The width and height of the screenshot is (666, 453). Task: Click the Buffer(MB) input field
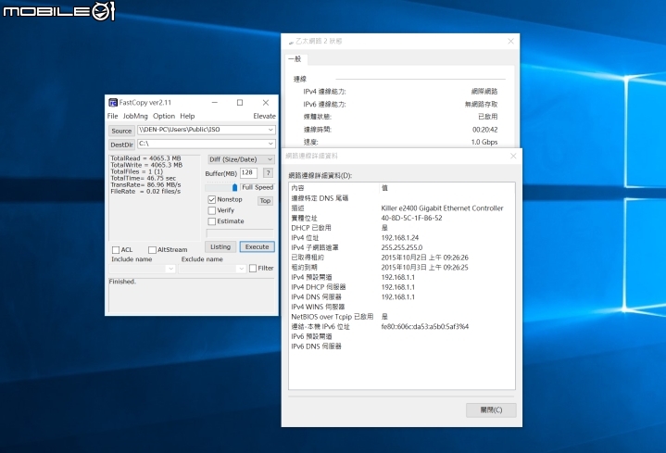click(248, 172)
